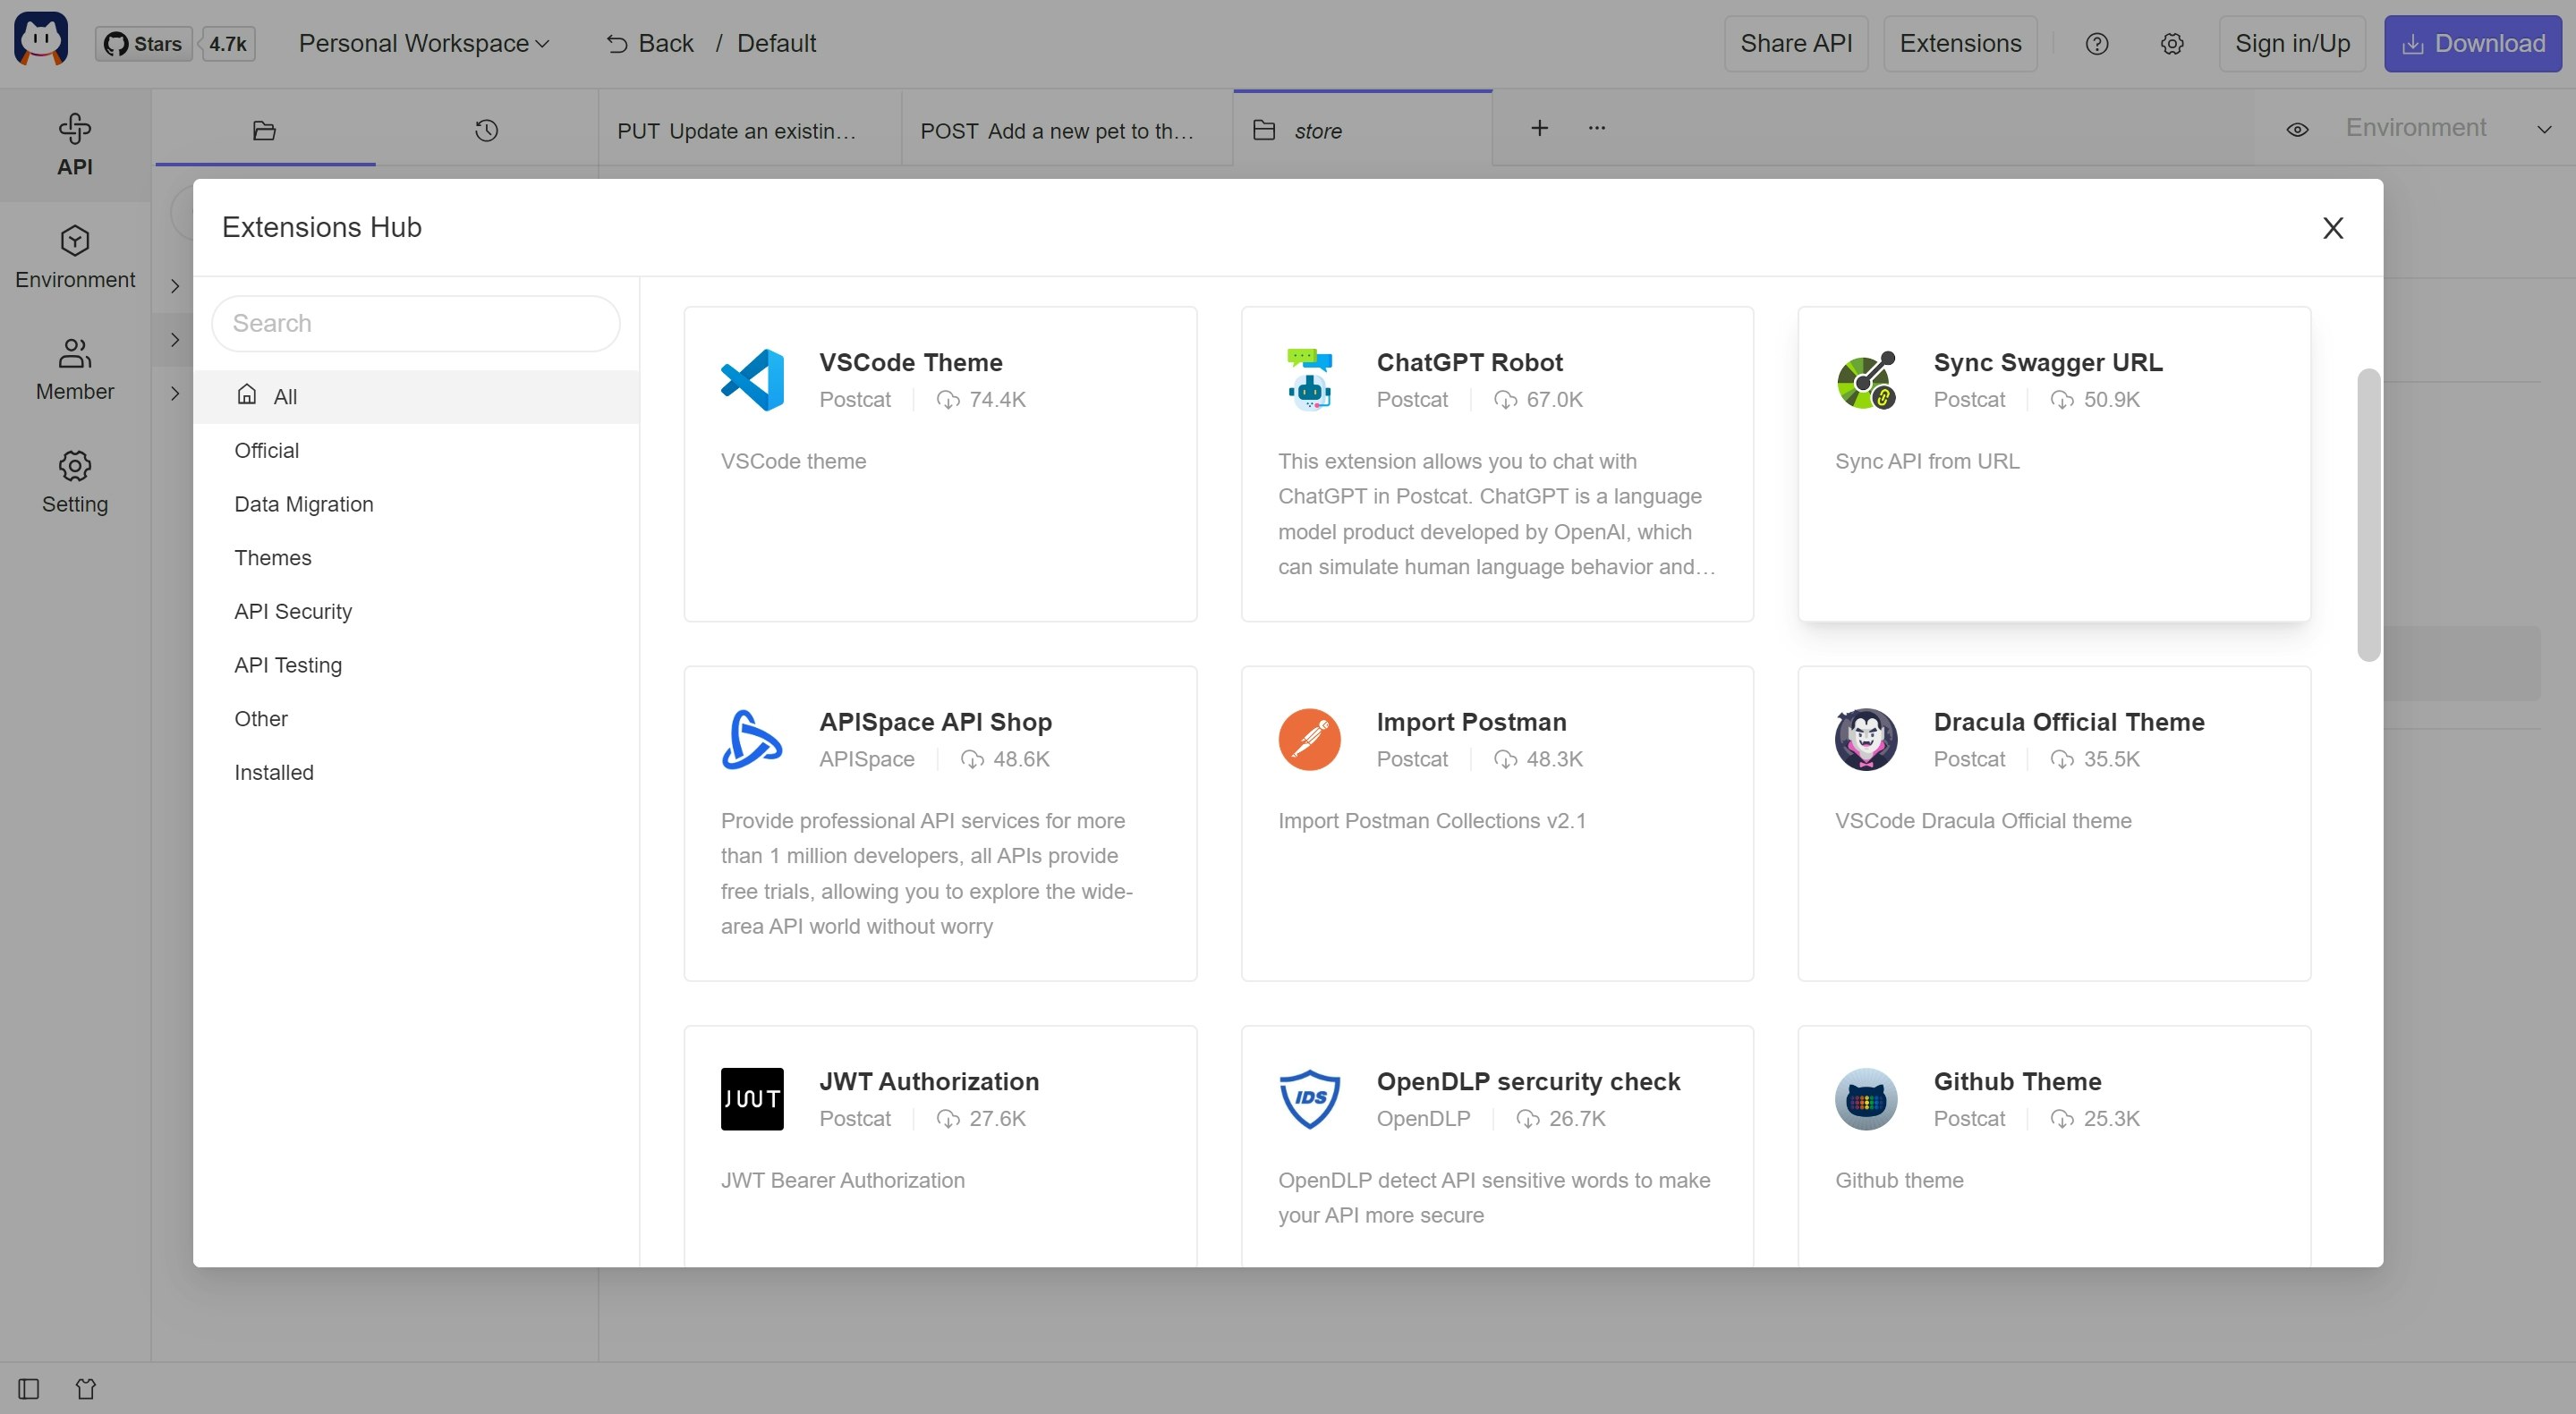Expand the first collapsed tree chevron

(175, 286)
